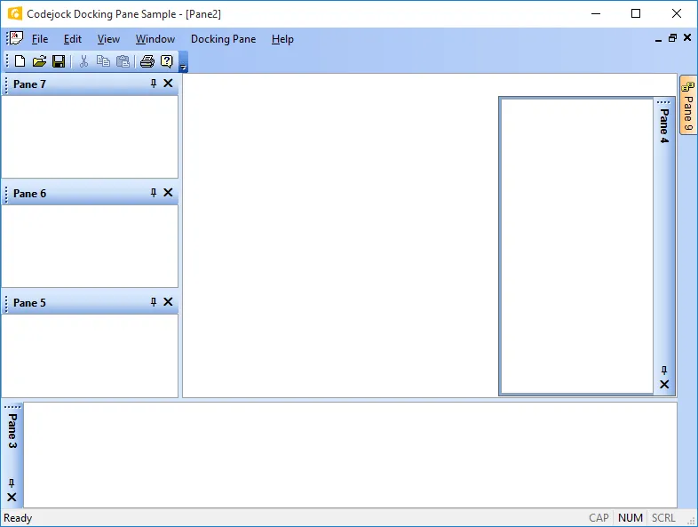This screenshot has width=698, height=527.
Task: Toggle the pin on Pane 5
Action: click(154, 301)
